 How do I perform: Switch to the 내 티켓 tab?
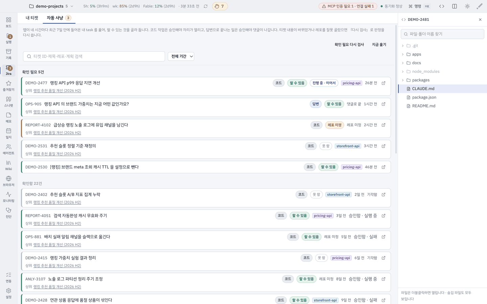(x=32, y=18)
